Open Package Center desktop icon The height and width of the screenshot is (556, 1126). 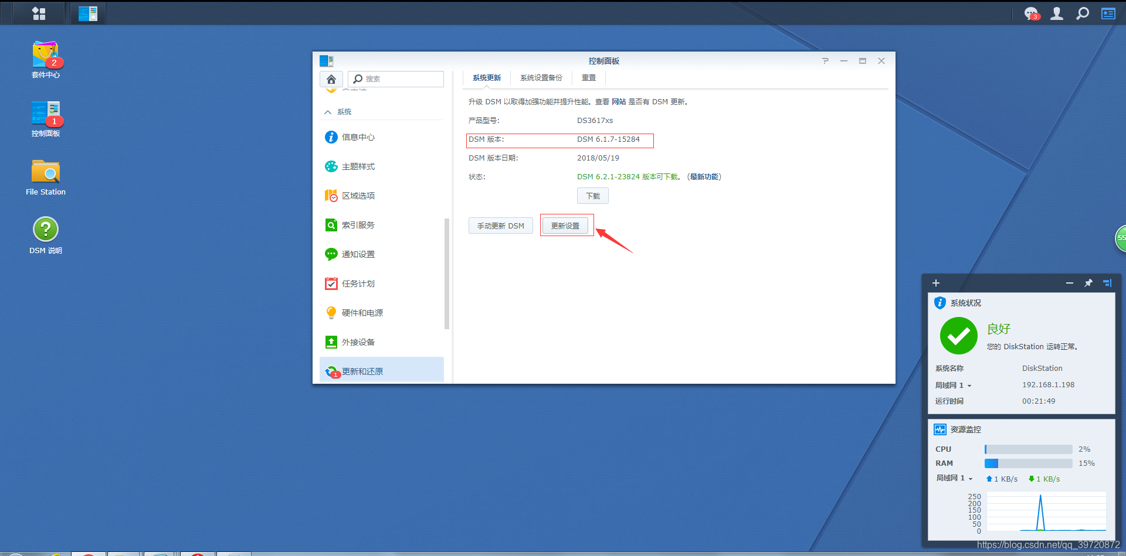point(46,59)
